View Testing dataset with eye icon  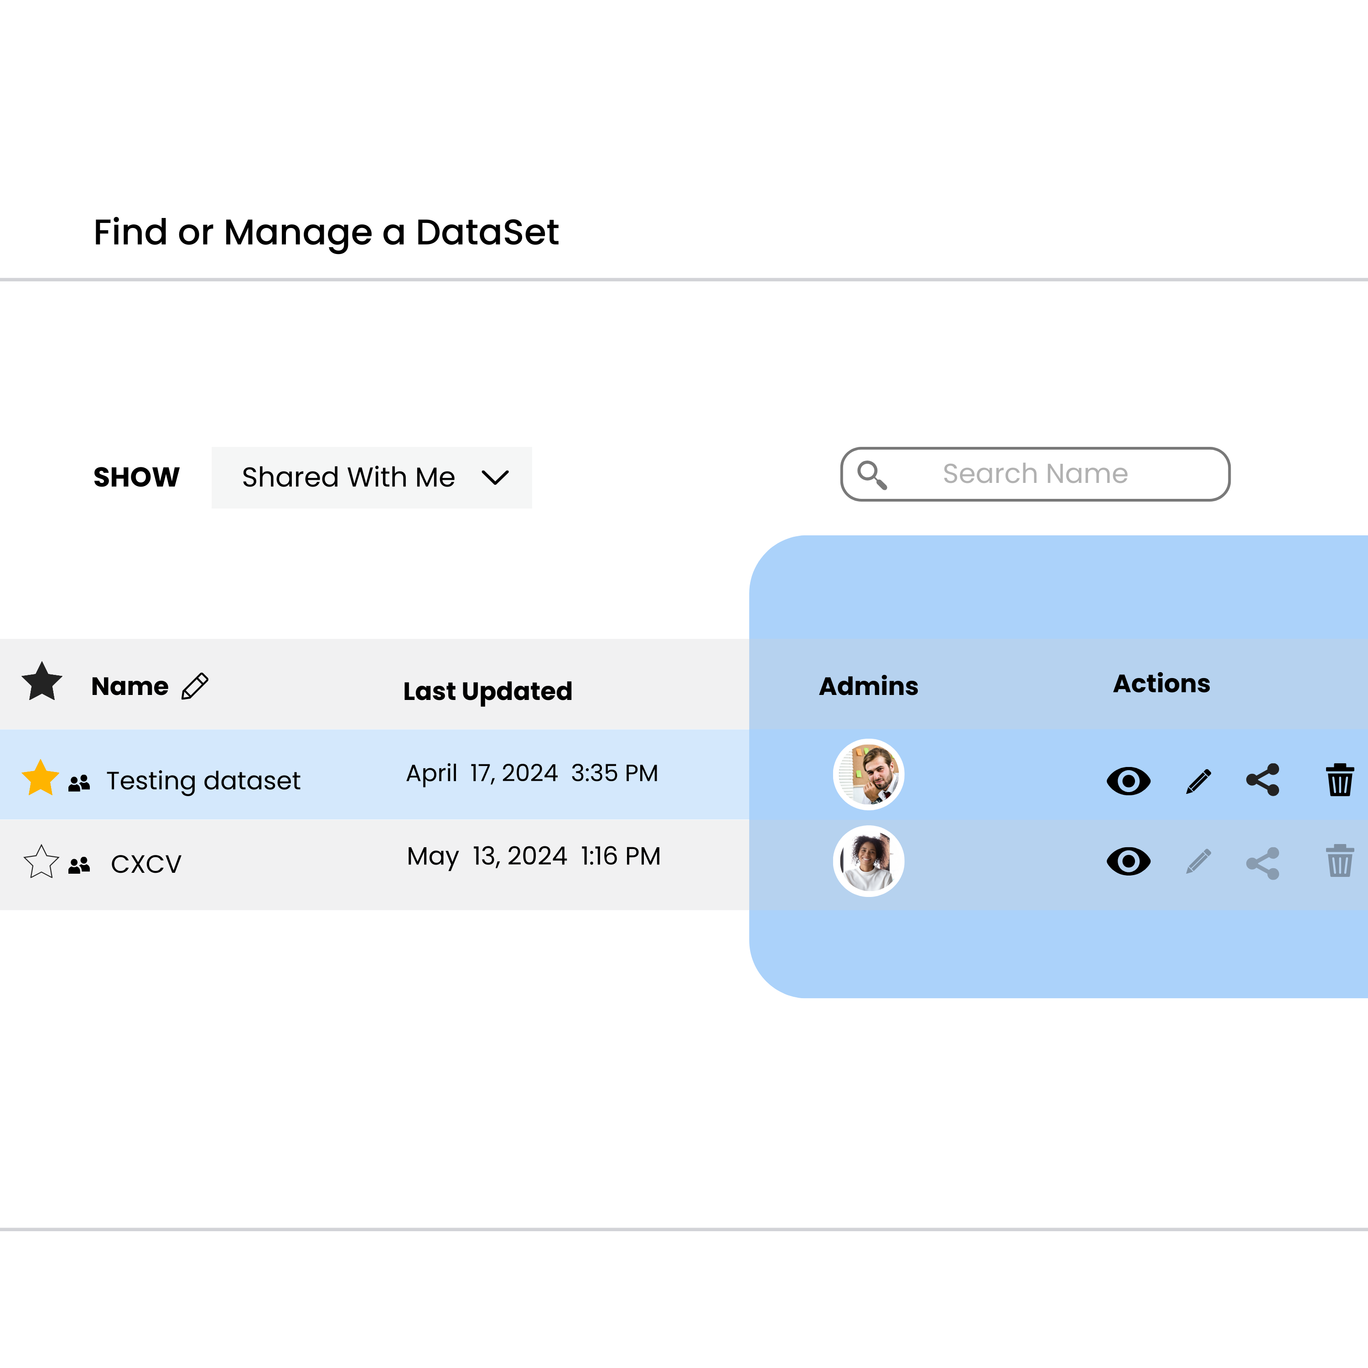(1128, 781)
